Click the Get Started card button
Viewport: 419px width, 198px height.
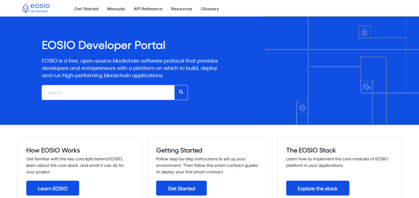181,188
